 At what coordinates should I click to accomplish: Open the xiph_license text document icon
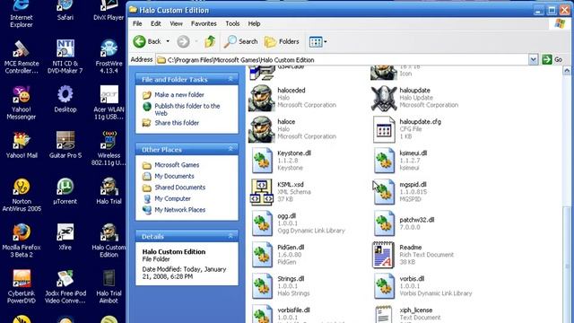(384, 314)
